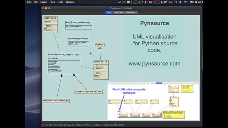
Task: Click the status bar position text
Action: coord(83,125)
